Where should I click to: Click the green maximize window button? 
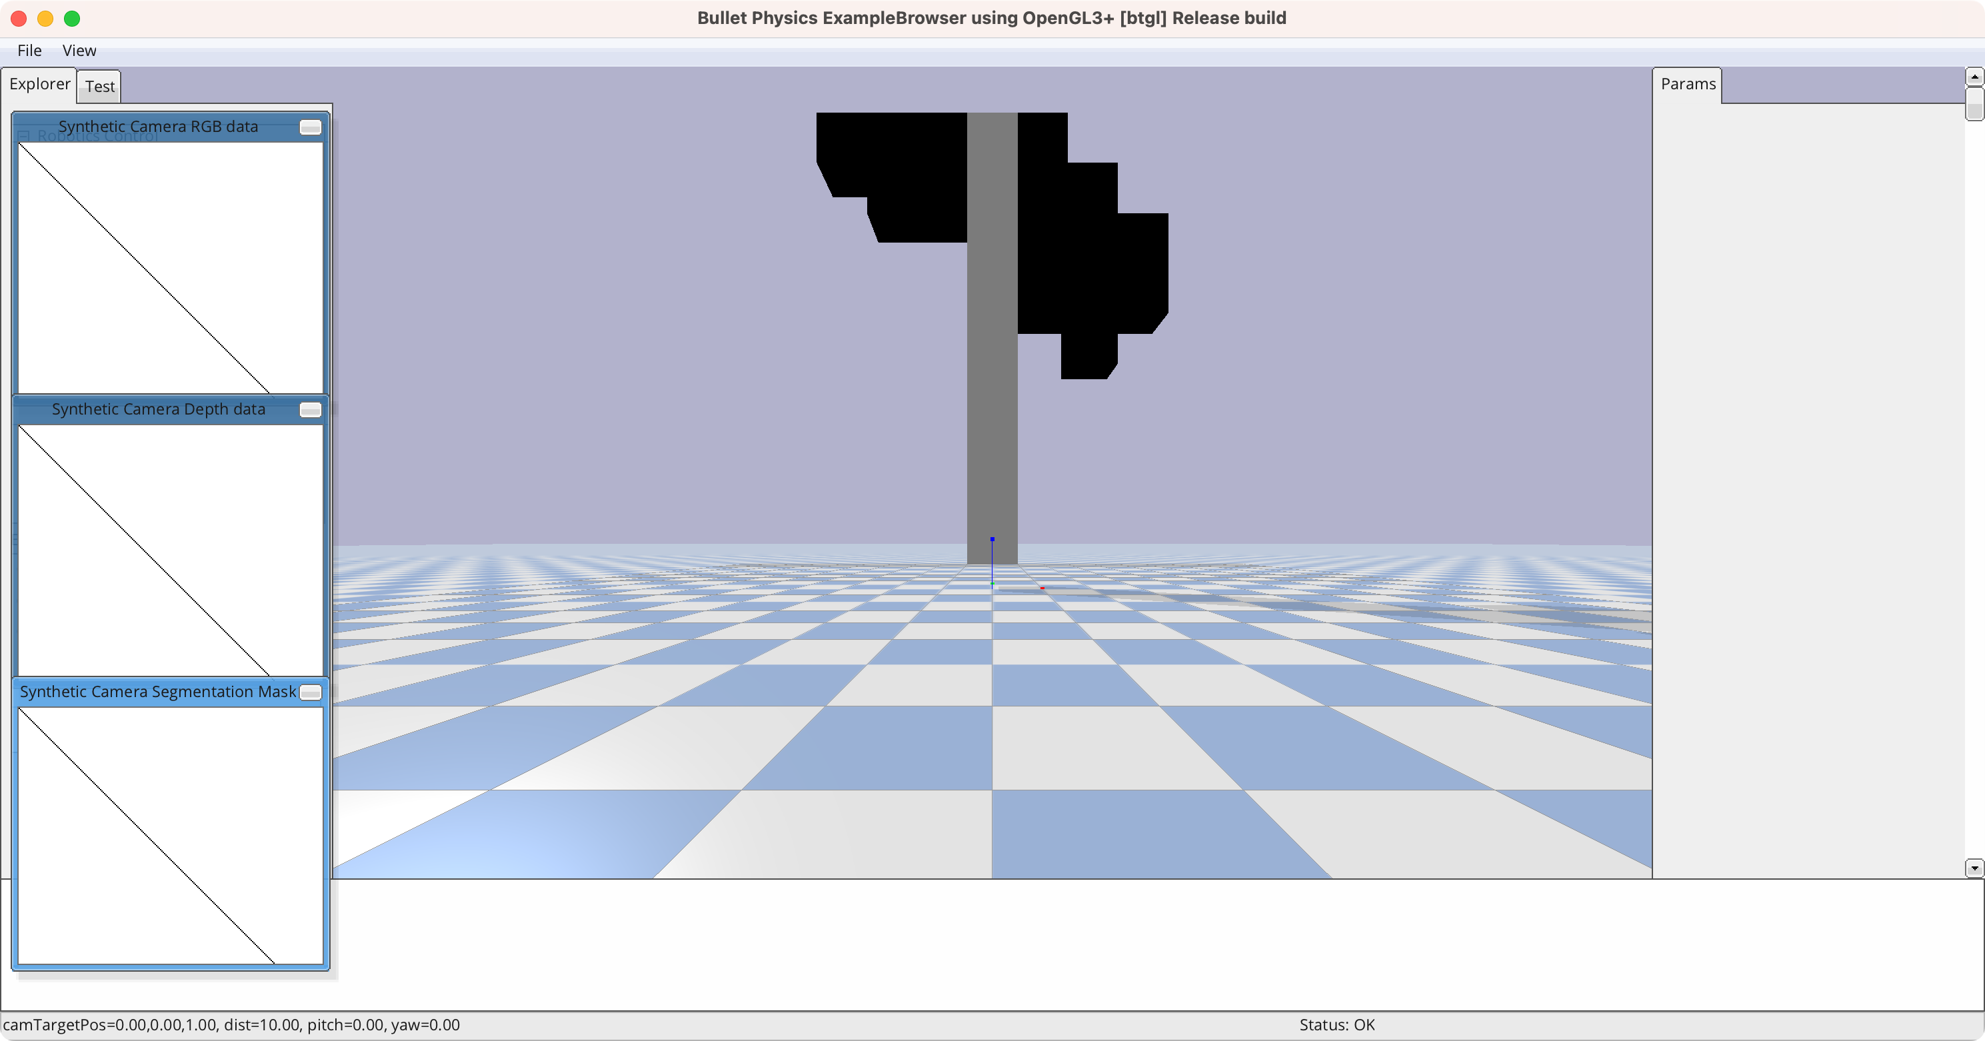tap(72, 19)
